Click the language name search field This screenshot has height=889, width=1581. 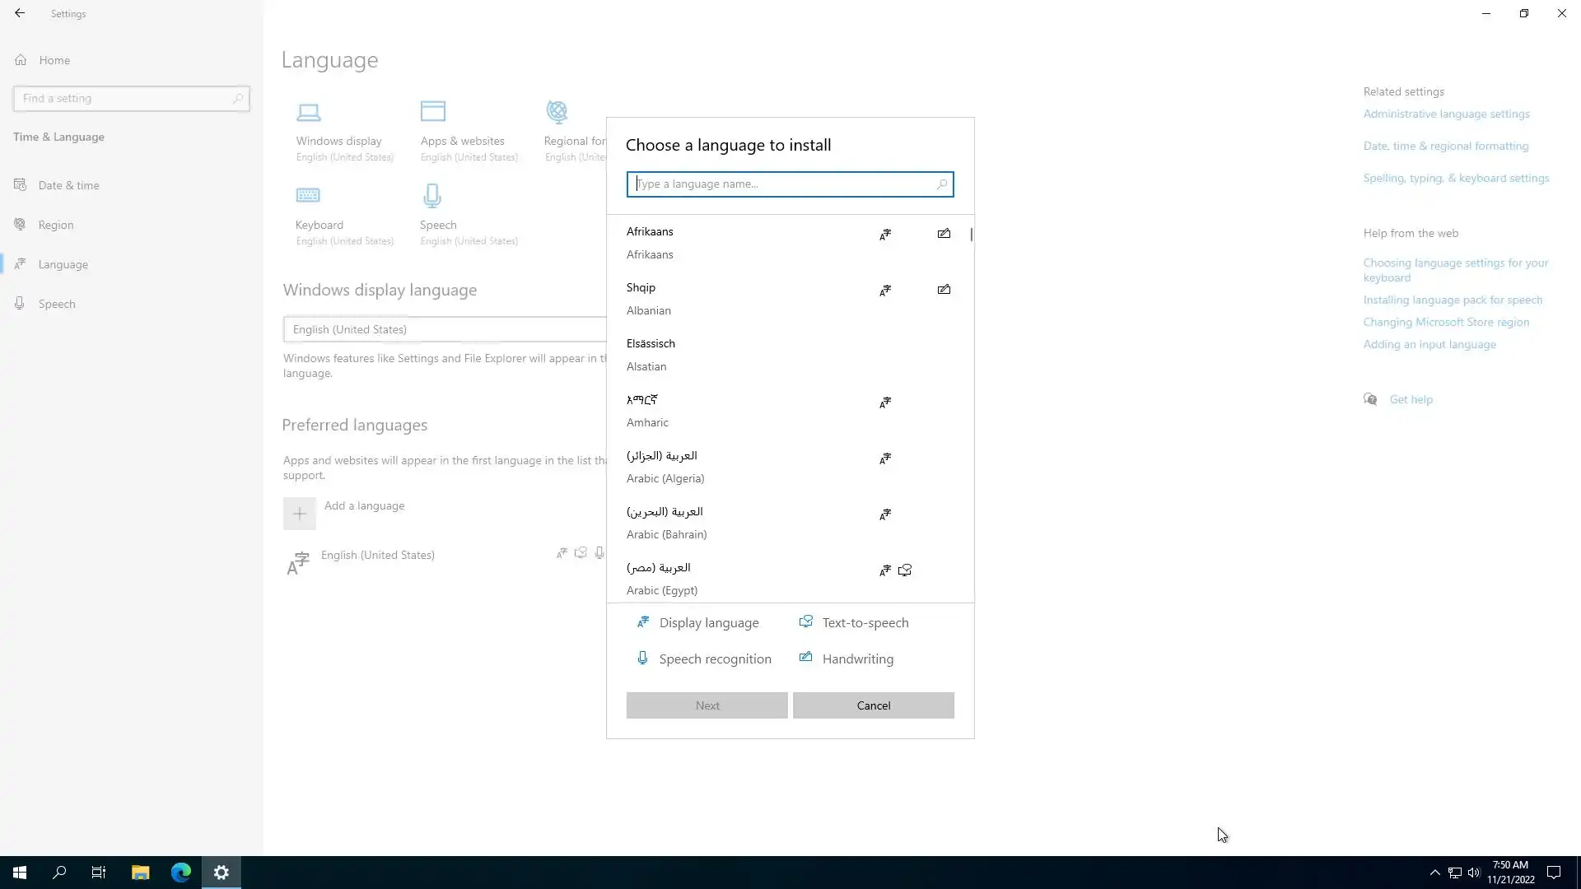tap(782, 184)
